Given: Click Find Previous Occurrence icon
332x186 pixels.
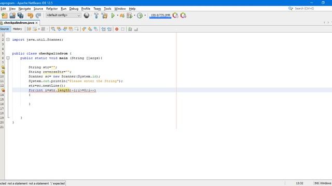Looking at the screenshot, I should tap(59, 29).
